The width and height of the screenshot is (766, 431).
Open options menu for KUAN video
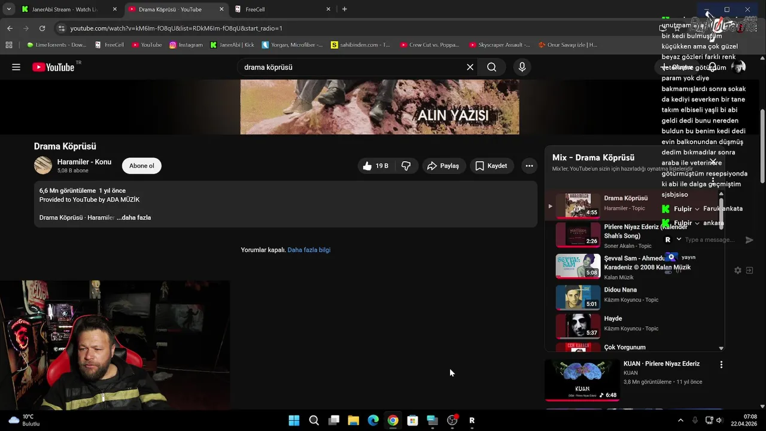(721, 365)
